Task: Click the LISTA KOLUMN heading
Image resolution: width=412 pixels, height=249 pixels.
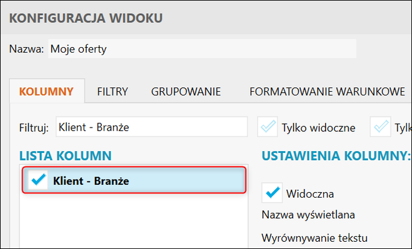Action: [x=65, y=155]
